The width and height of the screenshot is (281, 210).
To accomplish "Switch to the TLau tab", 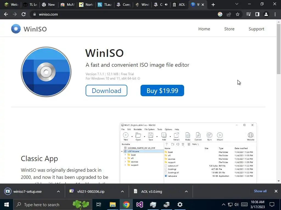I will (105, 5).
